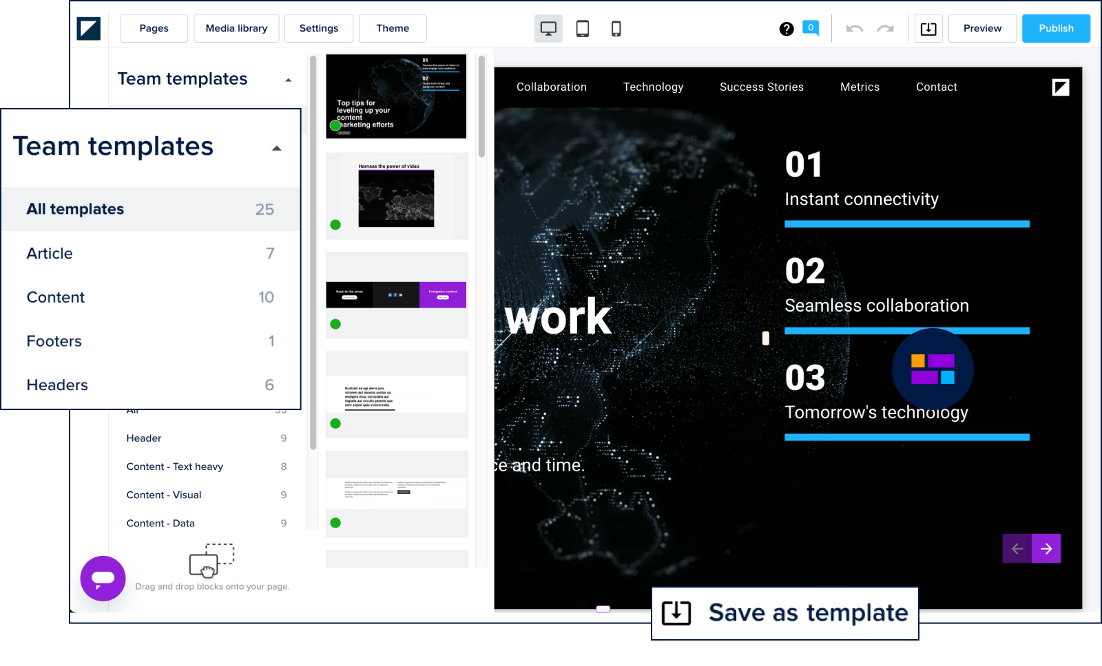1102x666 pixels.
Task: Go to next slide with right arrow
Action: [x=1046, y=548]
